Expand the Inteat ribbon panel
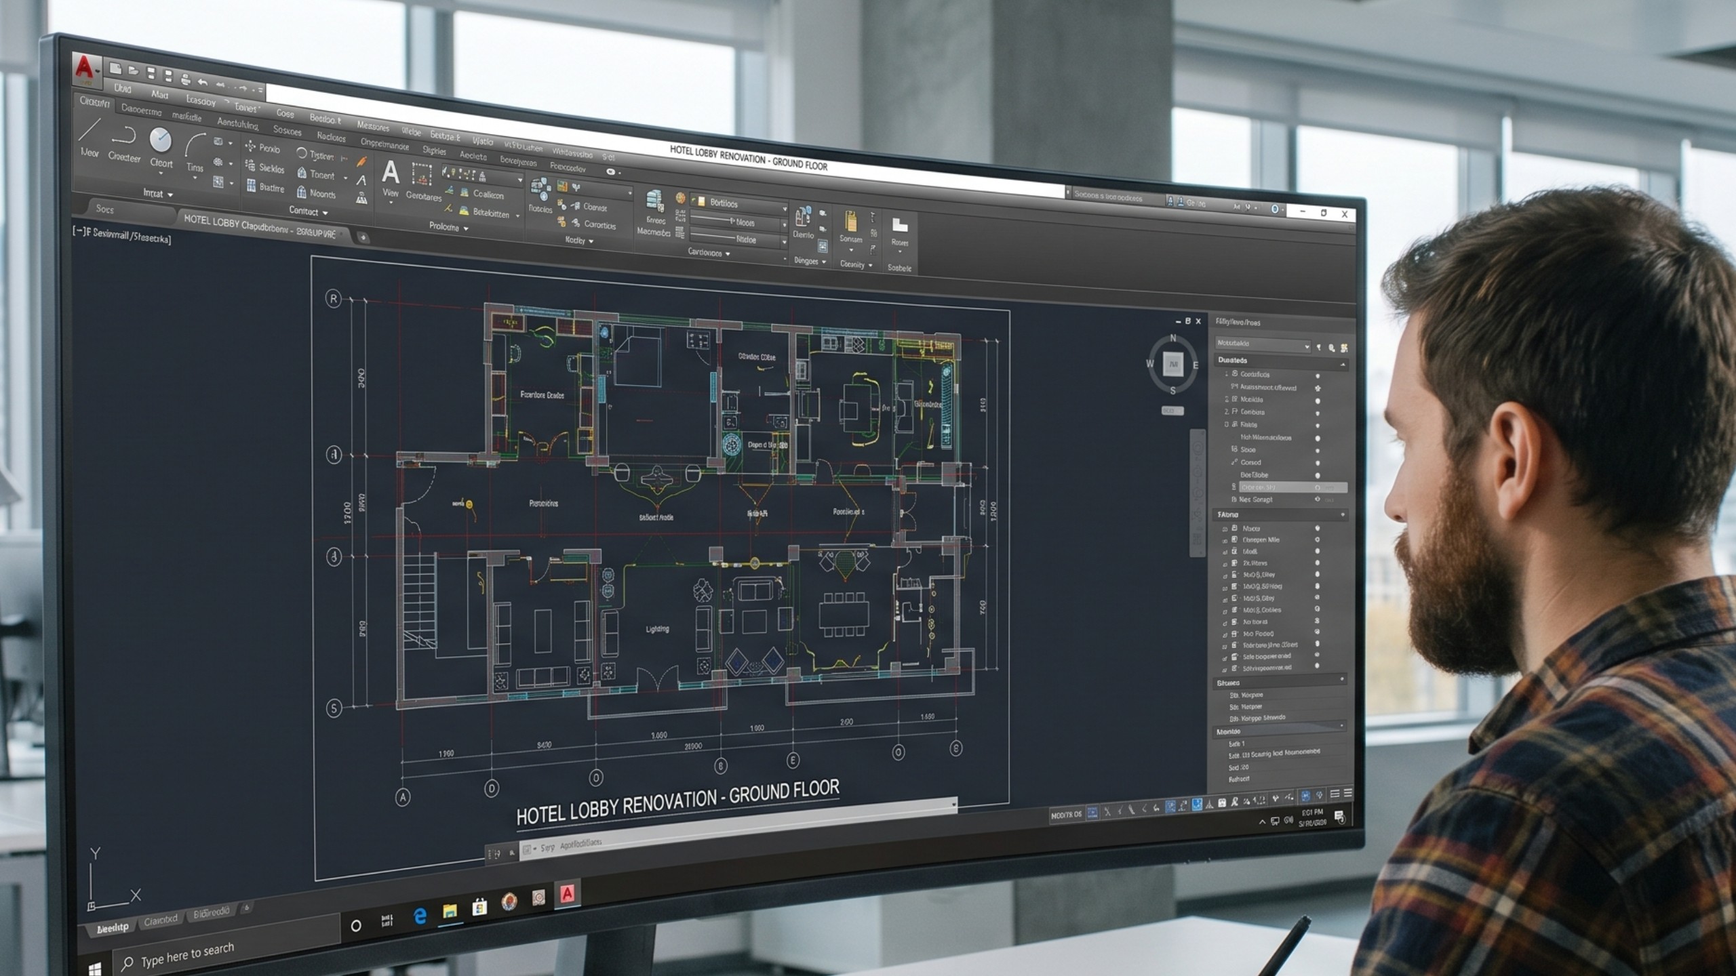The width and height of the screenshot is (1736, 976). point(158,194)
